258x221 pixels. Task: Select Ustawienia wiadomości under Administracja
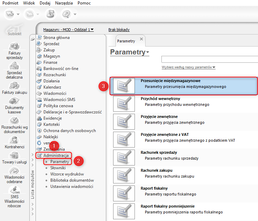[x=72, y=187]
